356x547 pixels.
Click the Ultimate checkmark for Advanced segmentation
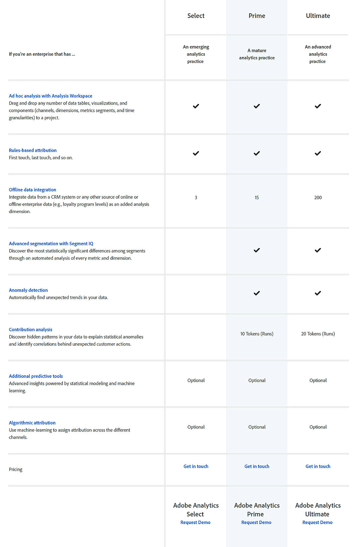click(318, 250)
